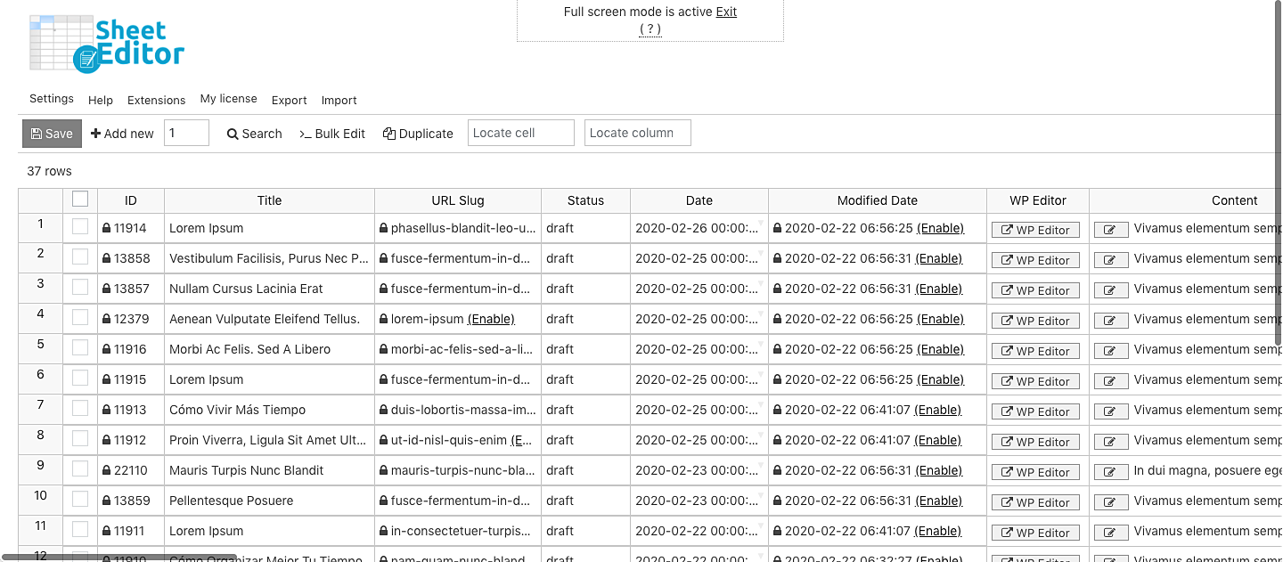Open WP Editor for row 3
This screenshot has width=1283, height=562.
[1035, 290]
